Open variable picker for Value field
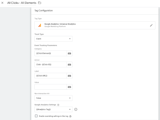The width and height of the screenshot is (160, 120). [69, 87]
